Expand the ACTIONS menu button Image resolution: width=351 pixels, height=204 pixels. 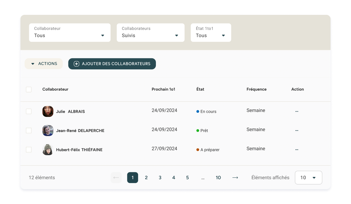coord(44,64)
